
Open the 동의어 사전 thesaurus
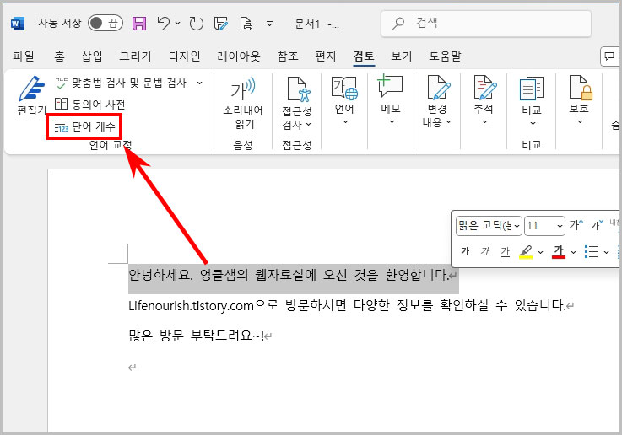[89, 105]
